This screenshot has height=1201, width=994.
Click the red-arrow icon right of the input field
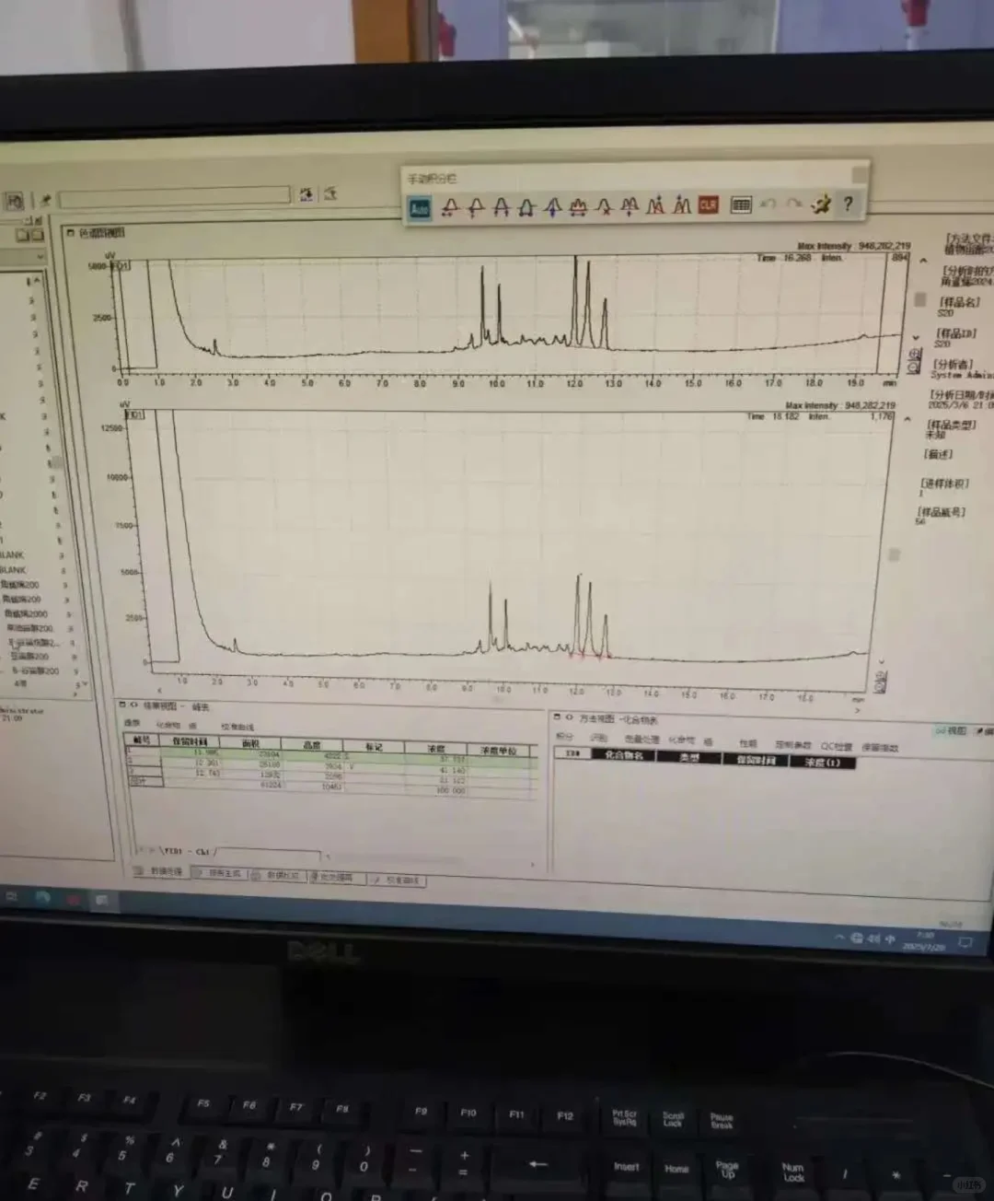click(306, 194)
